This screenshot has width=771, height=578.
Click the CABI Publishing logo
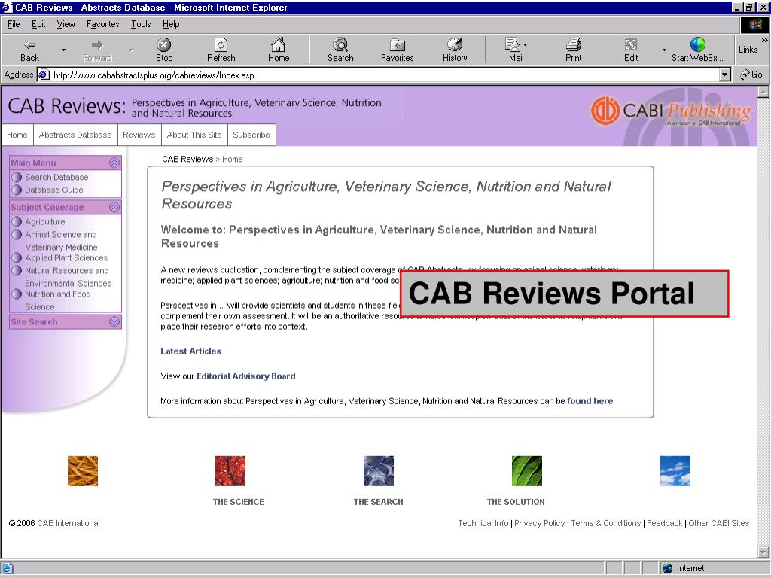tap(671, 111)
